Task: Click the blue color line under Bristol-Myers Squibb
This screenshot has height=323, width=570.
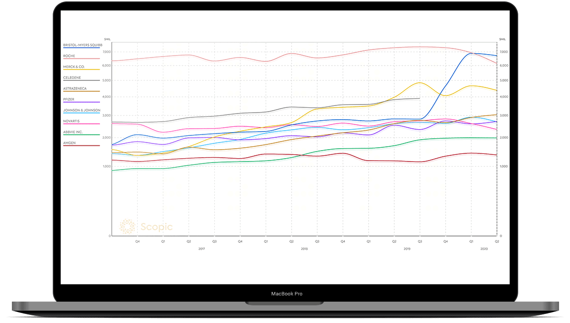Action: point(81,48)
